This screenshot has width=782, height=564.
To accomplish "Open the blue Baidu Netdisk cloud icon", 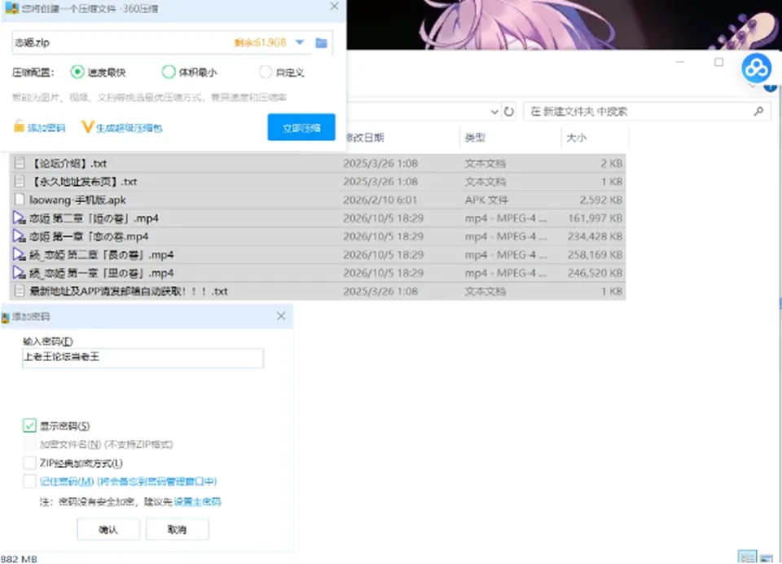I will (756, 68).
